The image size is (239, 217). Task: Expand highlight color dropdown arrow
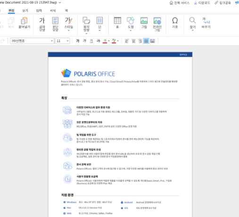[118, 41]
